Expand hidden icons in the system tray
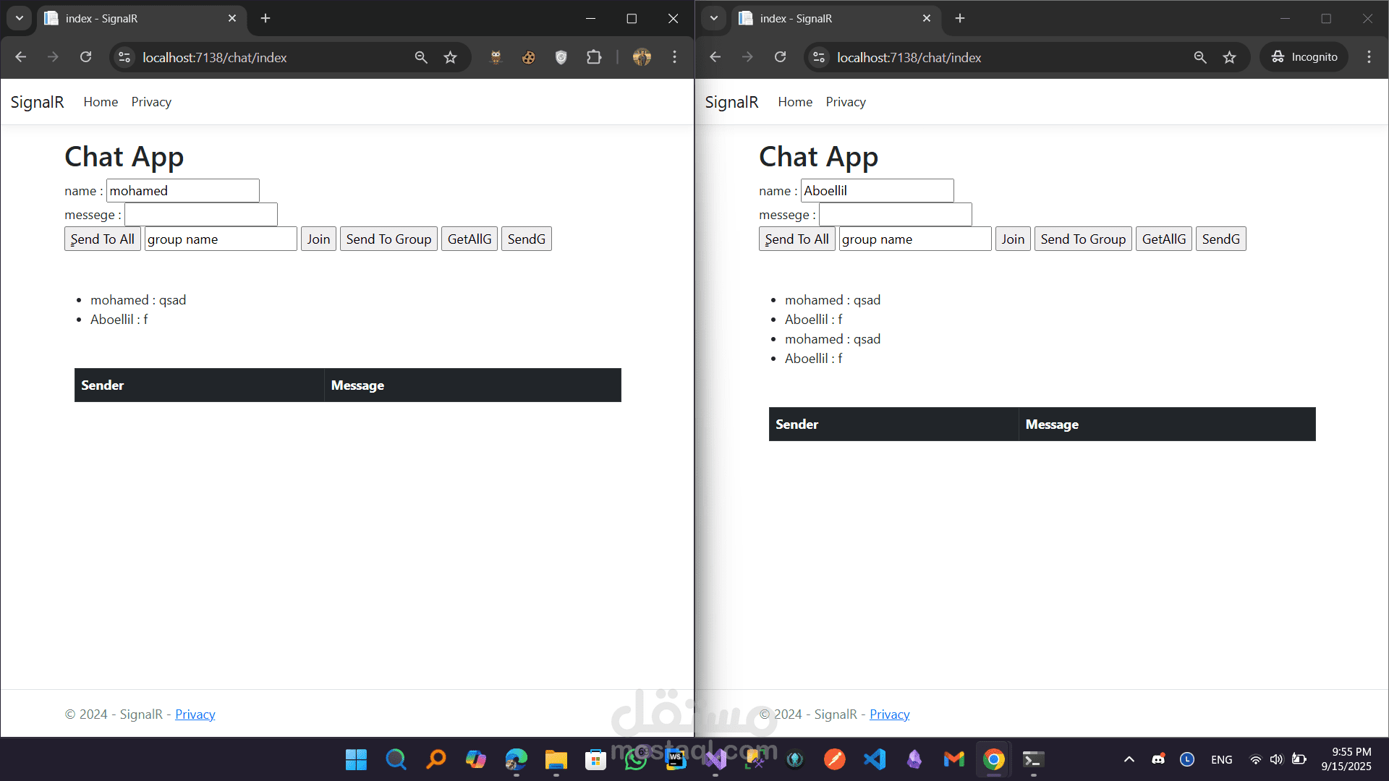This screenshot has height=781, width=1389. tap(1129, 759)
